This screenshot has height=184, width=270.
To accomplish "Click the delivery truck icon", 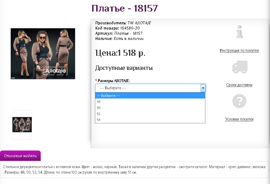I will (x=240, y=67).
